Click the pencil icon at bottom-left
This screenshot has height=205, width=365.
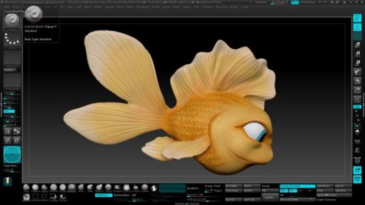[7, 181]
